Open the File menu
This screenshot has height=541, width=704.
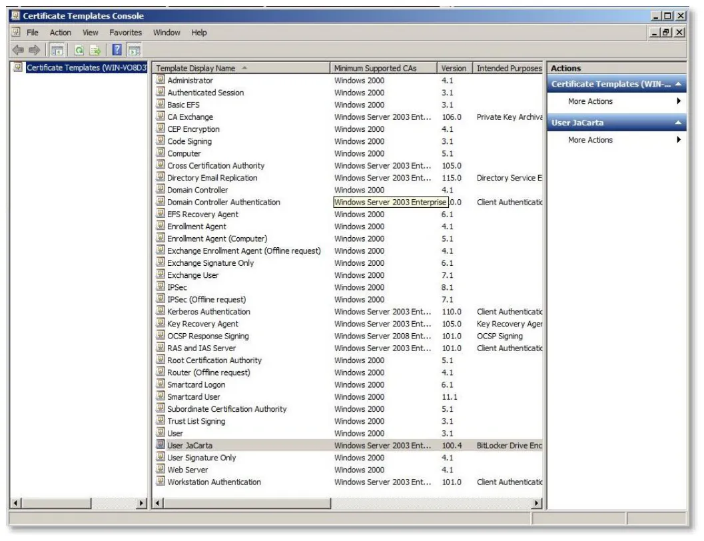[x=33, y=33]
